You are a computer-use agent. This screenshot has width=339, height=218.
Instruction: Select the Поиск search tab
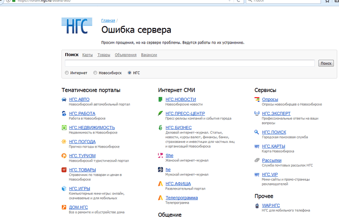(x=72, y=55)
